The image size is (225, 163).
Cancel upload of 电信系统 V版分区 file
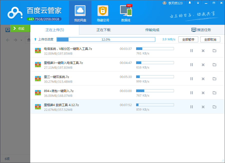click(203, 51)
